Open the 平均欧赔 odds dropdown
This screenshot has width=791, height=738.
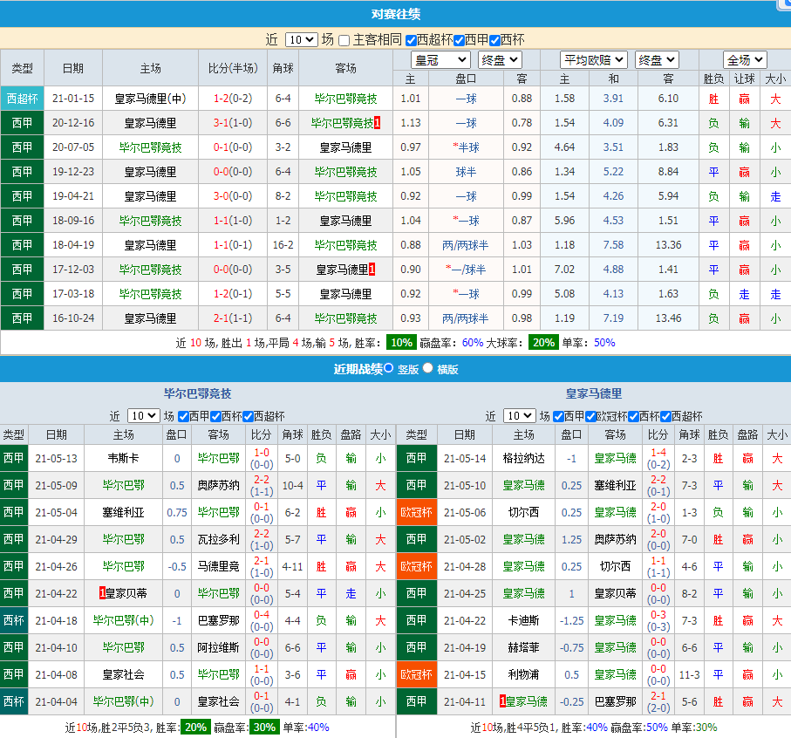593,60
